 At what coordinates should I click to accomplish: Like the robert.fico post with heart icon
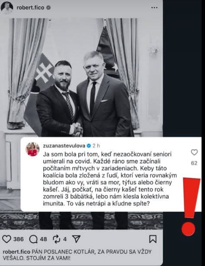click(7, 240)
